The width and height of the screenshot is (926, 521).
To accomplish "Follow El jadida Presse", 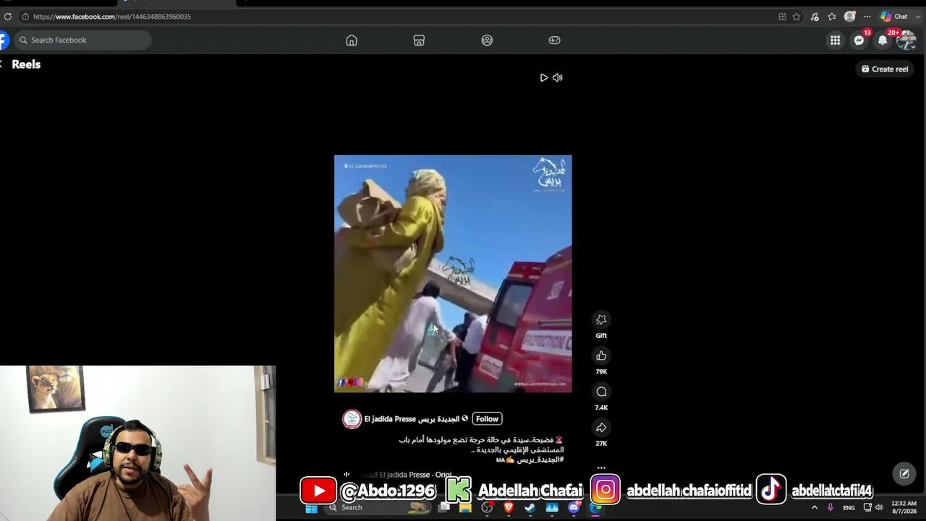I will 487,419.
